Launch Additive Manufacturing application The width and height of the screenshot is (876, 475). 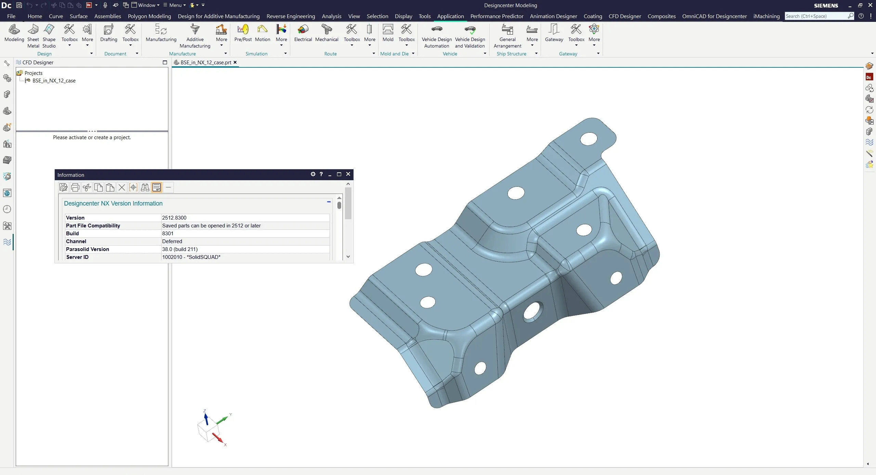[x=195, y=36]
